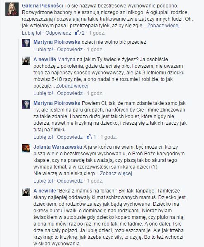Open Martyna Piotrowska's name on her long reply
This screenshot has height=247, width=204.
(x=57, y=103)
